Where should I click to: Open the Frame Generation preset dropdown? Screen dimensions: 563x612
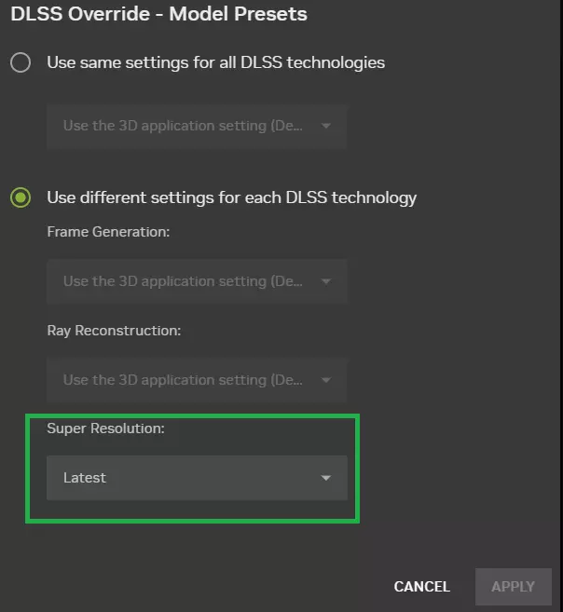(197, 281)
